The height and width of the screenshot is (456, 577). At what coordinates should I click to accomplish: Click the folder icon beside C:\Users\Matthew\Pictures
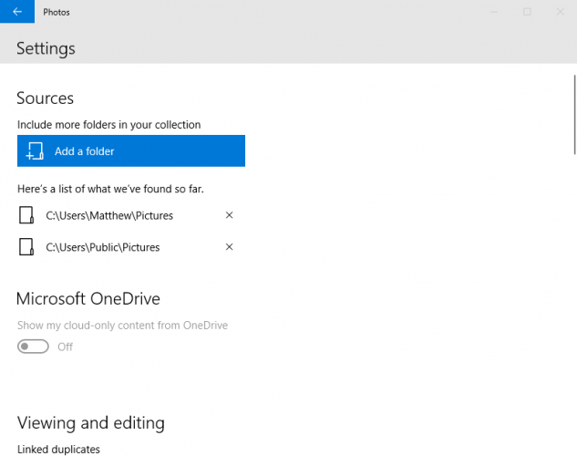[26, 216]
